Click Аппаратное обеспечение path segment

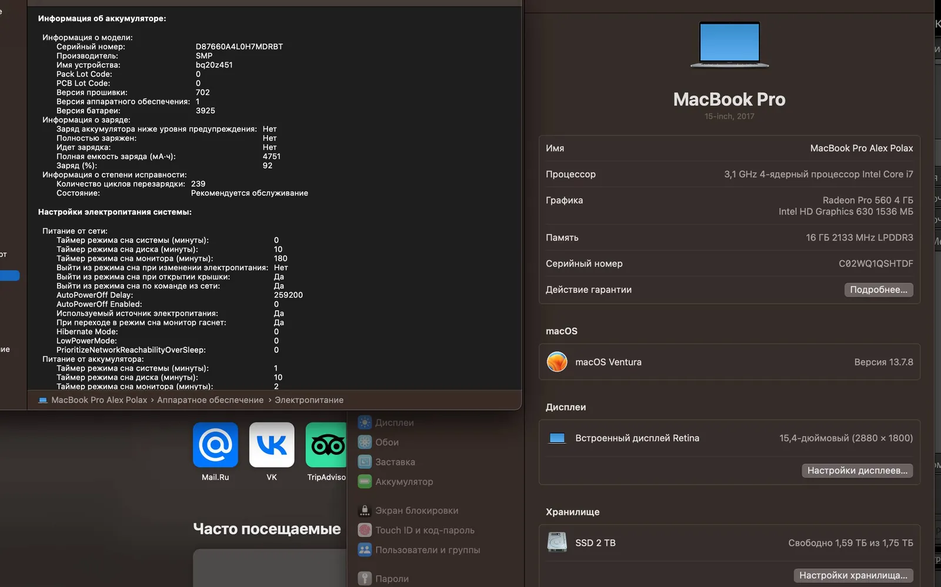coord(210,400)
